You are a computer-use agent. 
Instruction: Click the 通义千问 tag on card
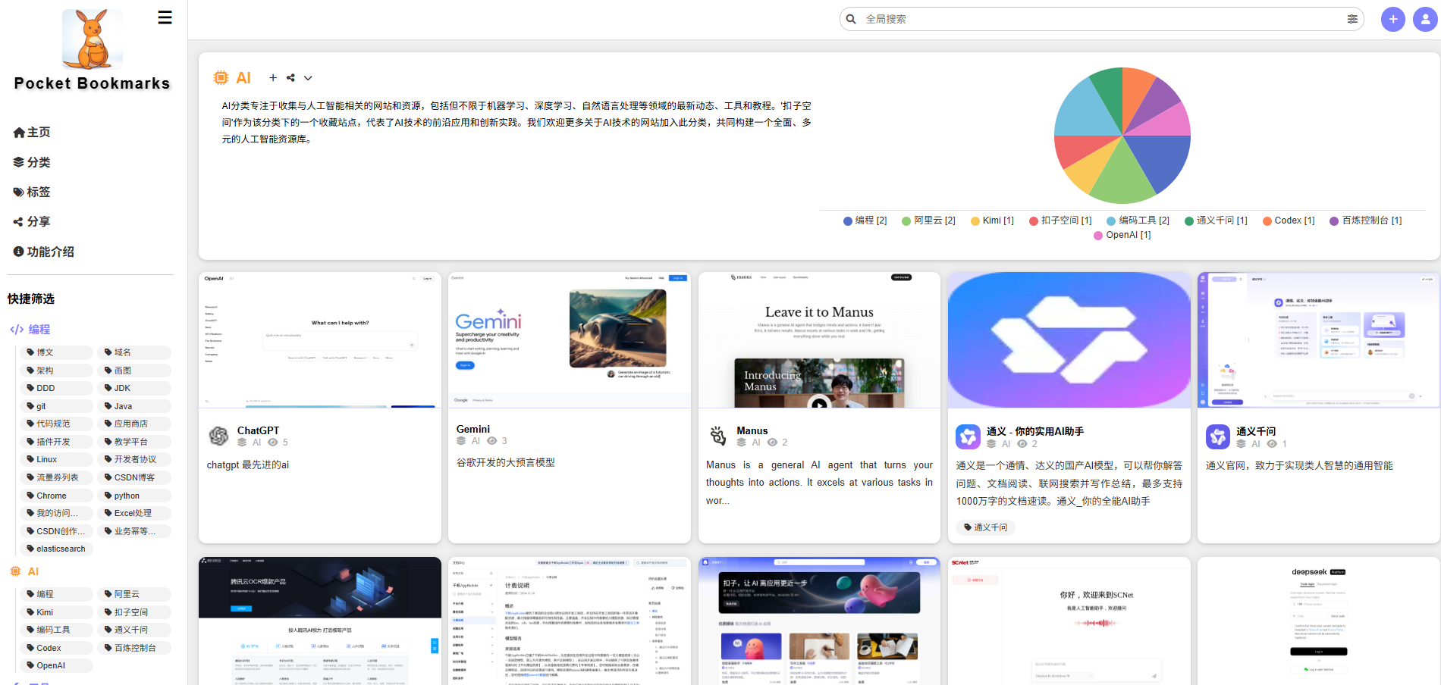pos(986,527)
